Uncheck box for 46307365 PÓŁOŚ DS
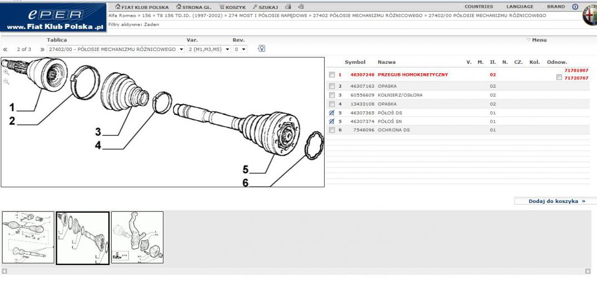597x285 pixels. pyautogui.click(x=332, y=113)
